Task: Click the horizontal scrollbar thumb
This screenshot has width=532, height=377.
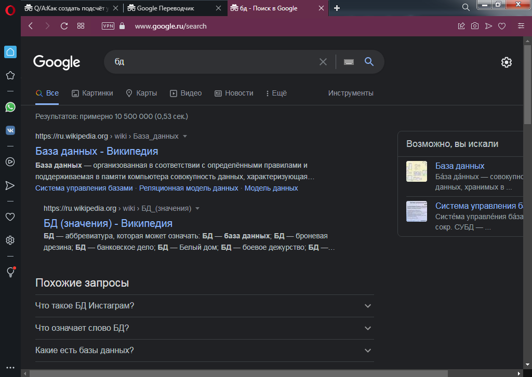Action: point(238,373)
